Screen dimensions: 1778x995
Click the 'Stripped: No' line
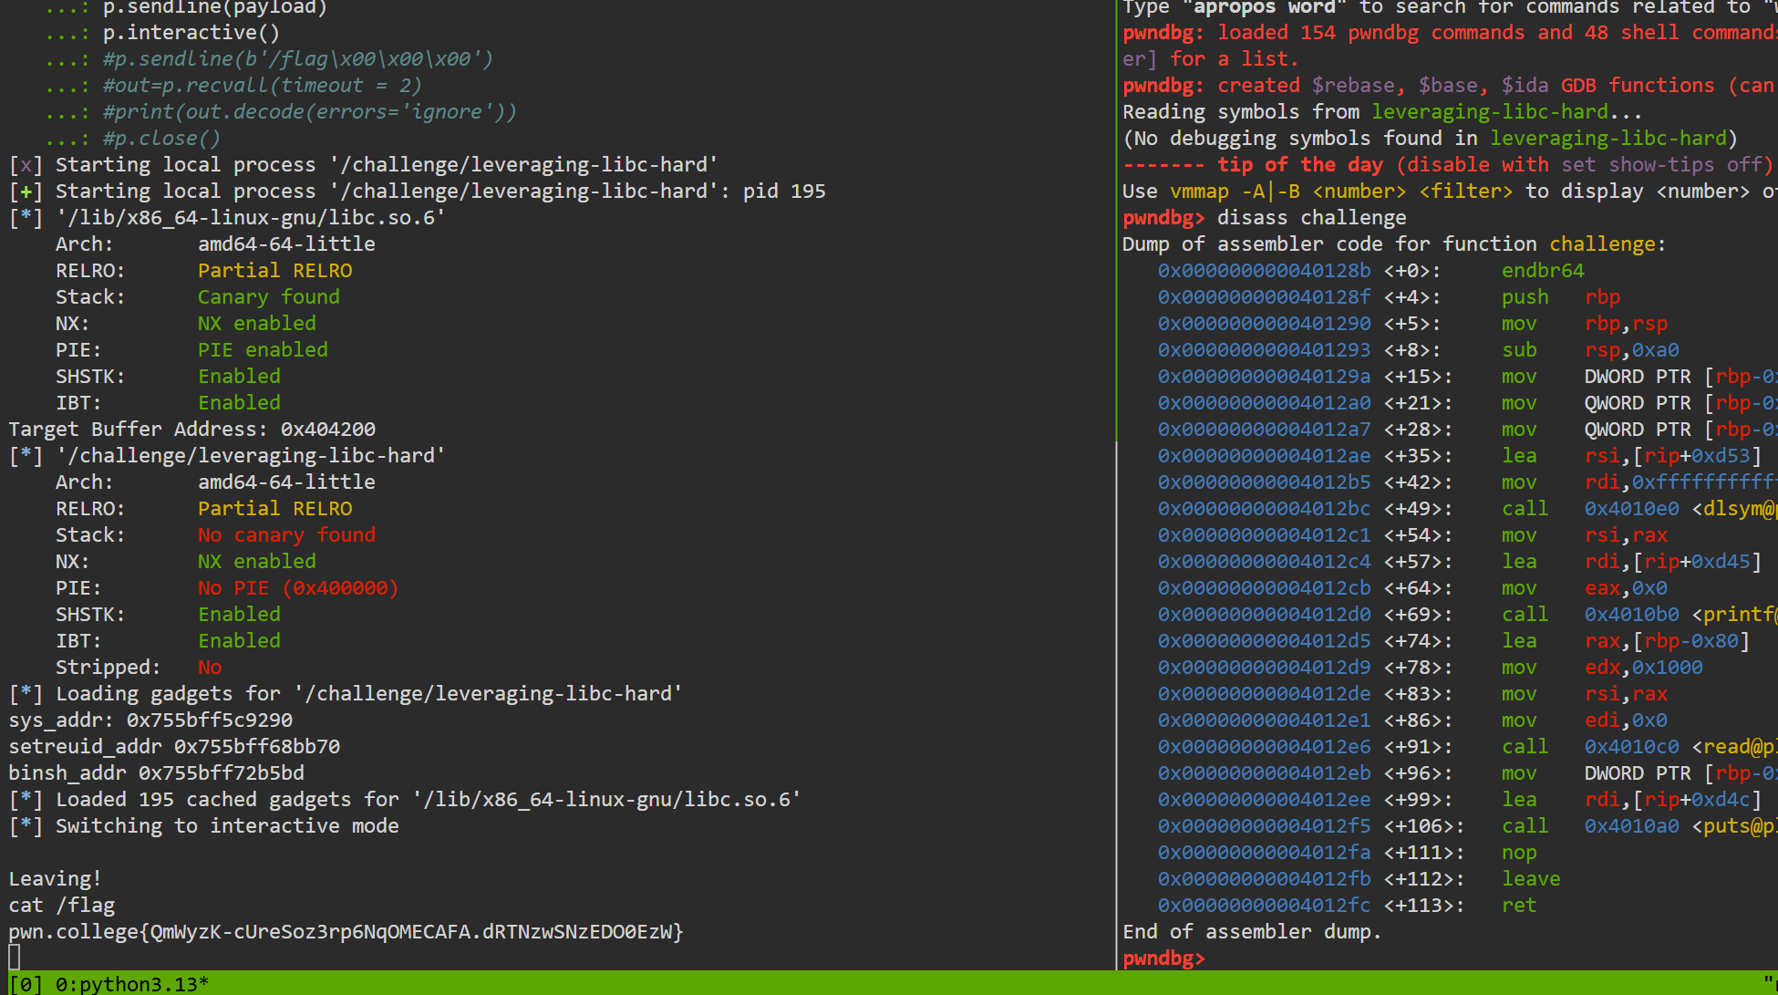click(139, 668)
